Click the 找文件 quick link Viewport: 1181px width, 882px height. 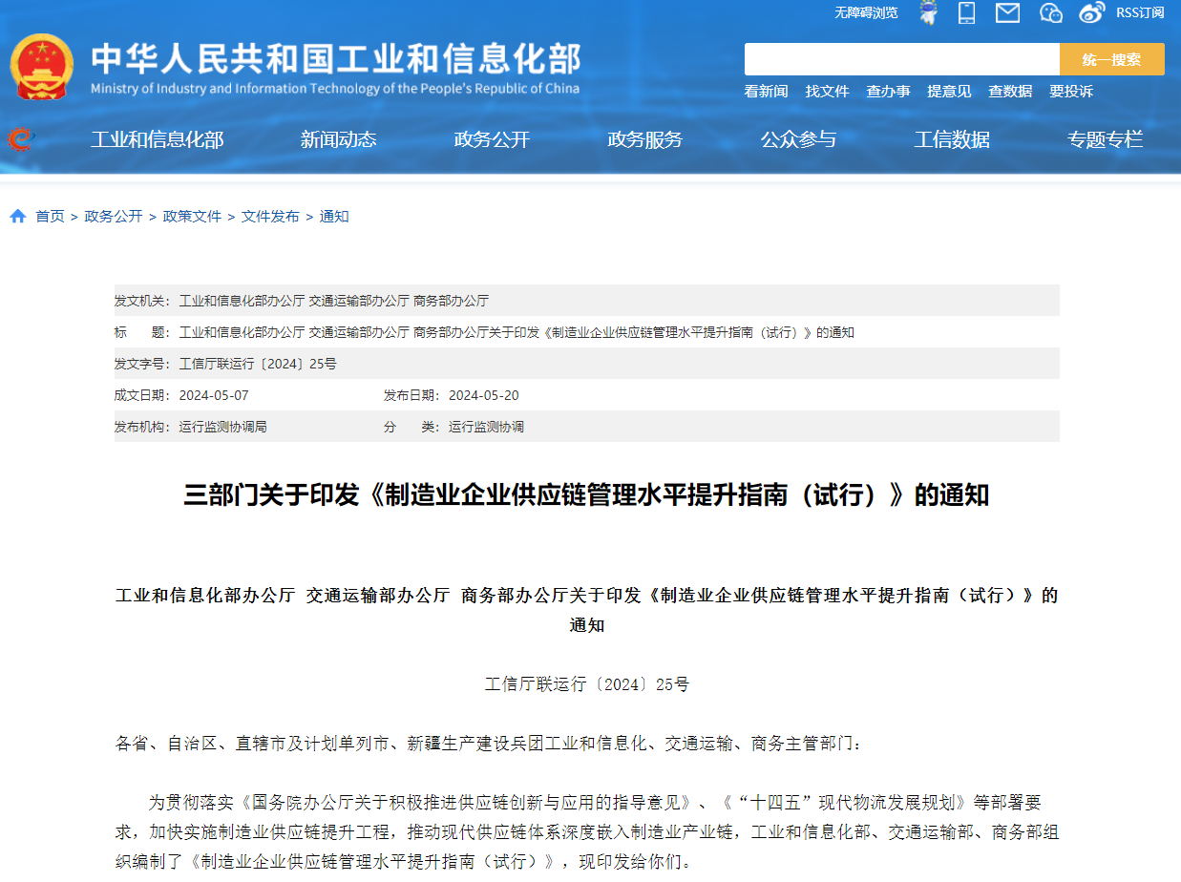827,92
